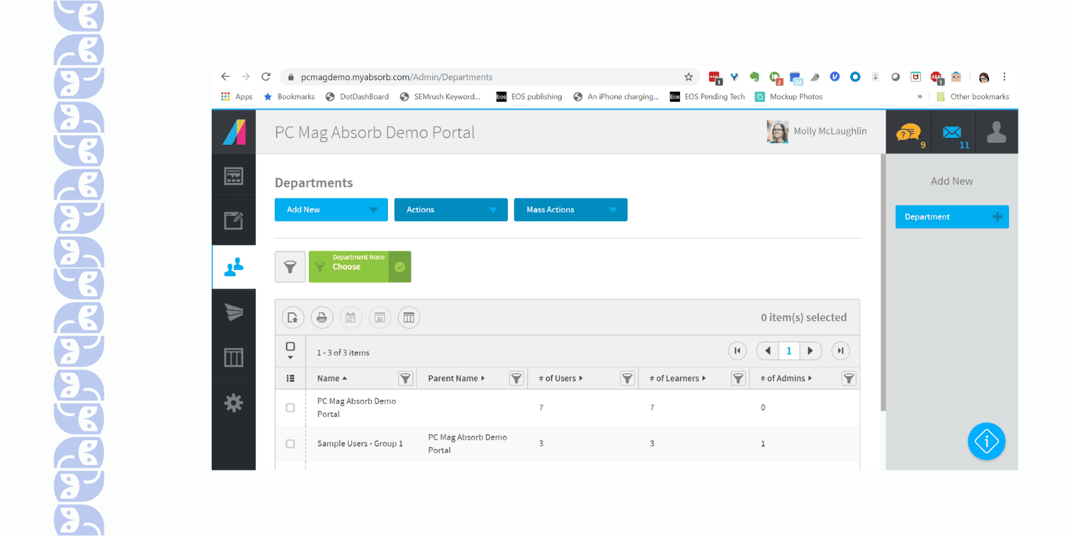Expand the Mass Actions dropdown

pyautogui.click(x=571, y=210)
